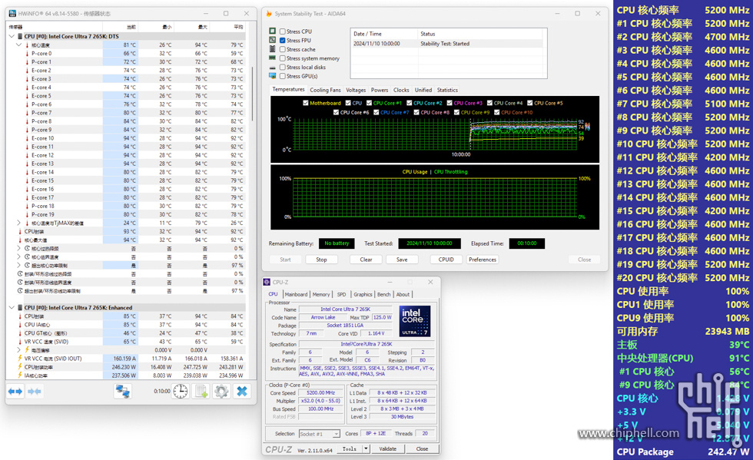Click the thermometer icon beside CPU GT core row
The height and width of the screenshot is (460, 753).
coord(20,333)
